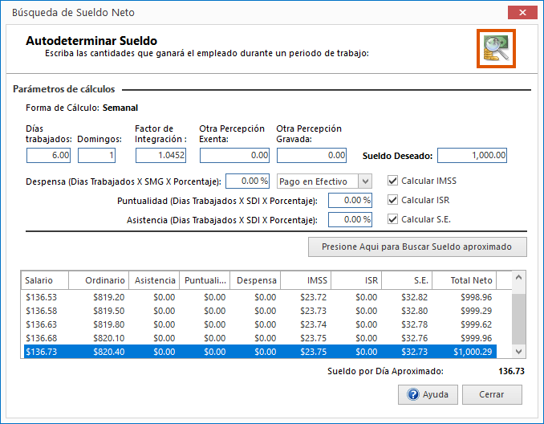Edit the Días trabajados field
544x424 pixels.
[49, 156]
